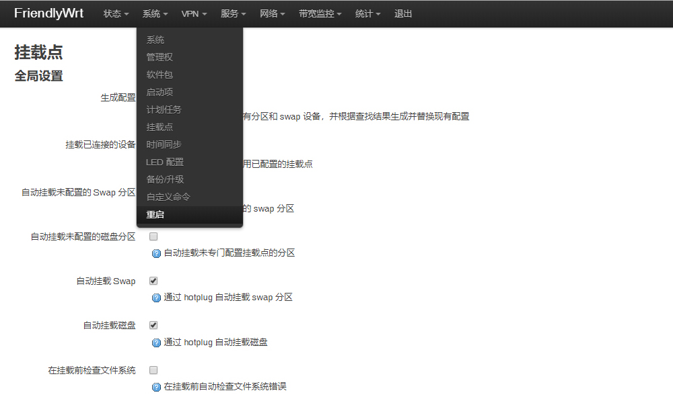This screenshot has width=673, height=403.
Task: Click help icon beside 自动挂载未专门配置挂载点的分区
Action: click(156, 253)
